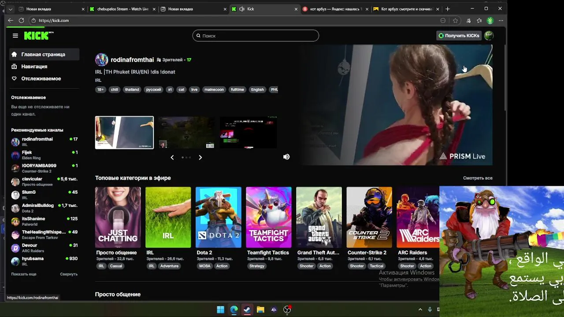
Task: Open itsShanime channel in recommended list
Action: pos(44,221)
